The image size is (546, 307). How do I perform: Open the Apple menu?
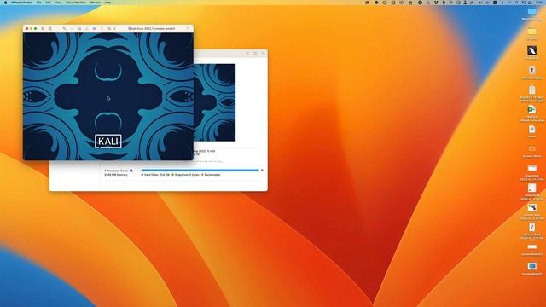click(x=5, y=3)
